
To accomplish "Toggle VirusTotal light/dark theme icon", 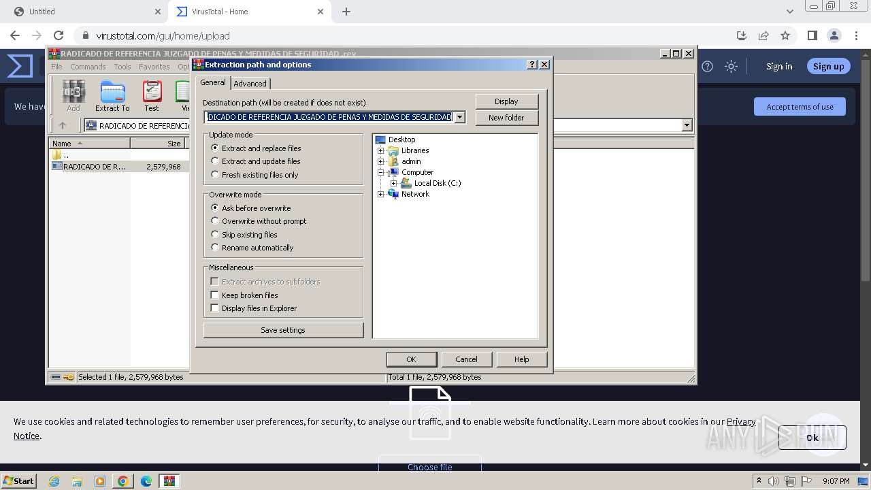I will point(731,66).
